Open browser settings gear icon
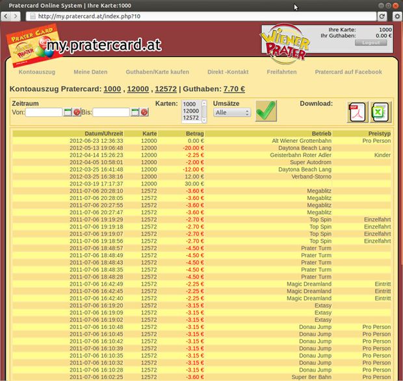 (397, 16)
